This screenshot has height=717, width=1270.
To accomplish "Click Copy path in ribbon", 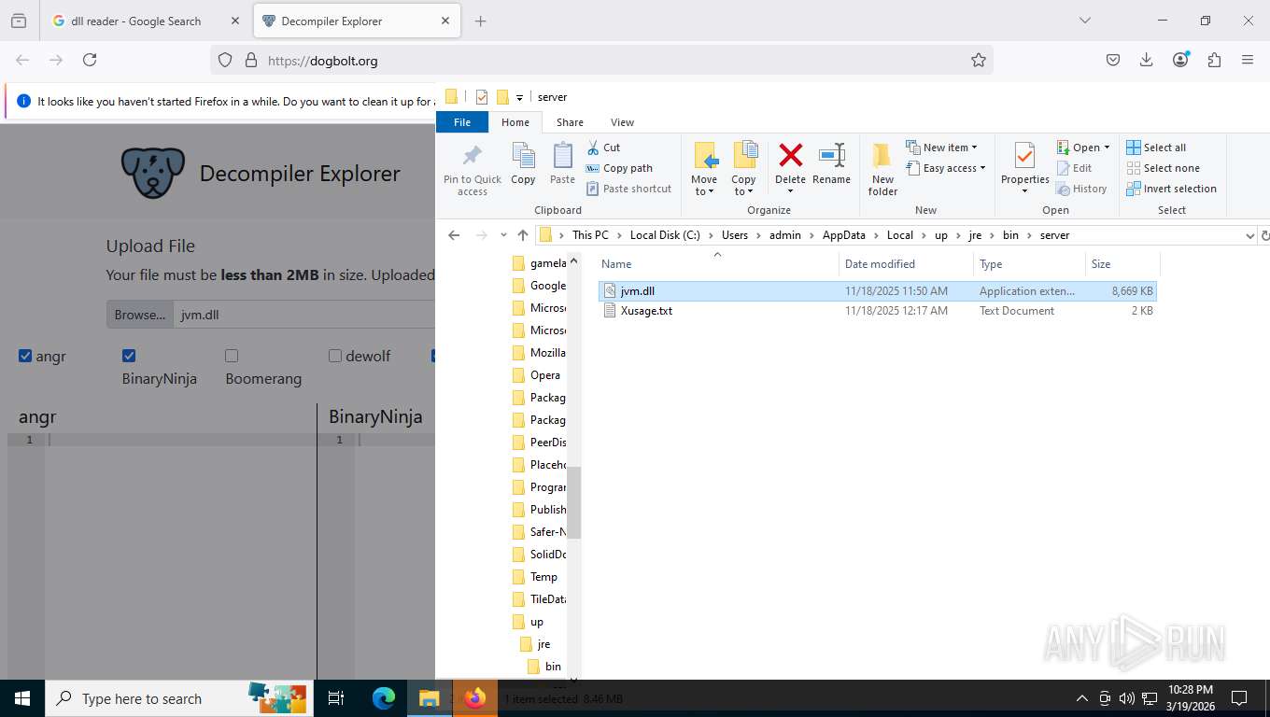I will 619,168.
